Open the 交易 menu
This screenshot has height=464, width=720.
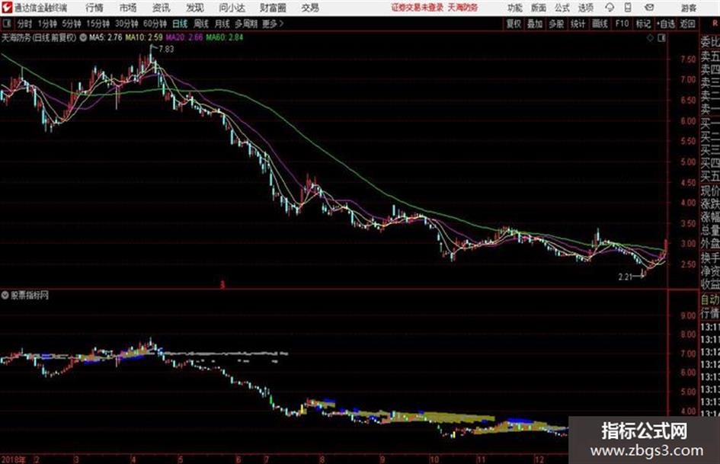click(310, 8)
